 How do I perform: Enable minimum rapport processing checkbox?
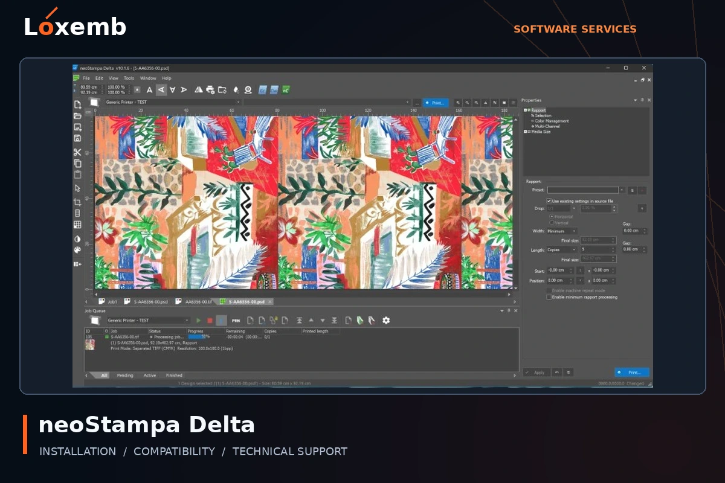(x=549, y=297)
